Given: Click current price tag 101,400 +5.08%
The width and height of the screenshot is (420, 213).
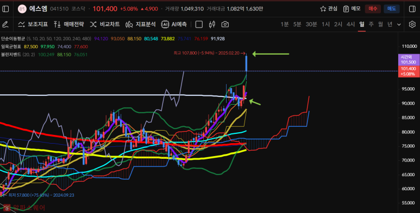Looking at the screenshot, I should pyautogui.click(x=409, y=72).
